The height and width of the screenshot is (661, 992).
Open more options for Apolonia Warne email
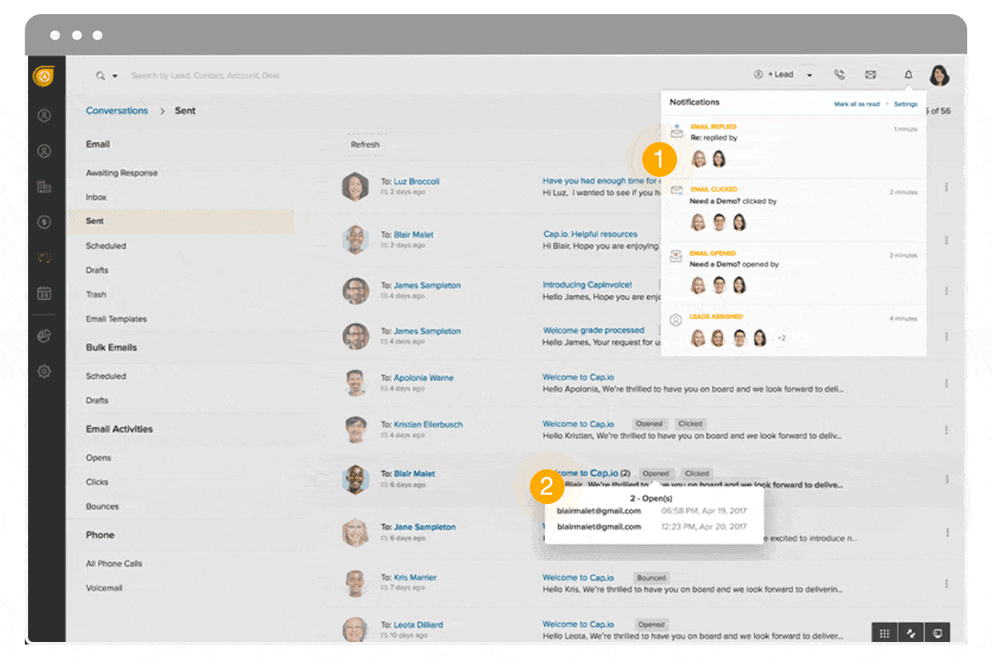click(946, 383)
